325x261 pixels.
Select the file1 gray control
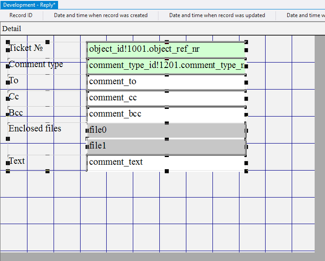pyautogui.click(x=166, y=146)
